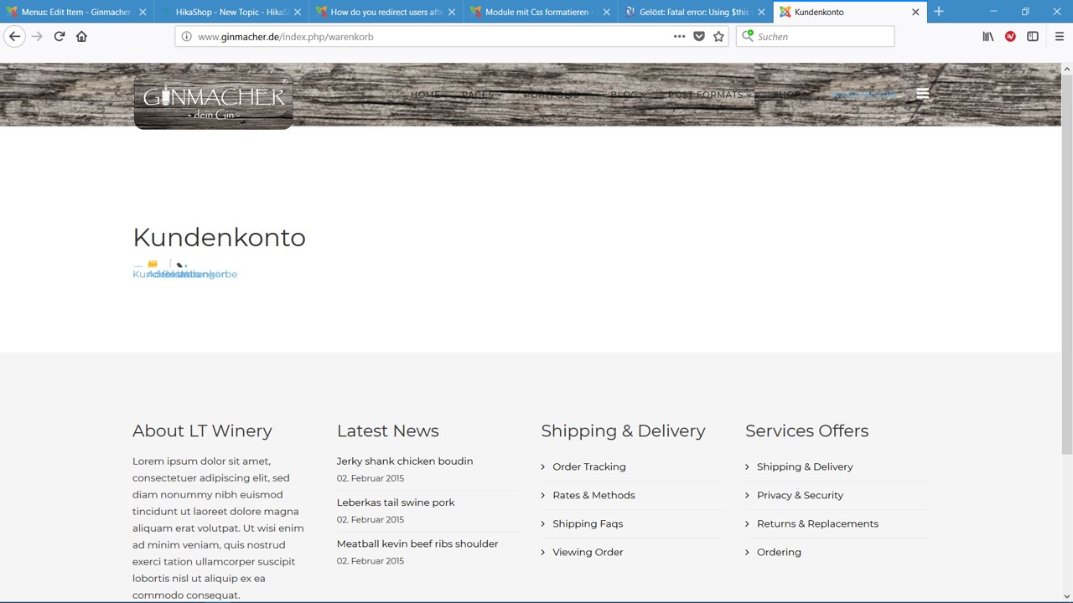The width and height of the screenshot is (1073, 603).
Task: Save the page to Pocket
Action: coord(699,37)
